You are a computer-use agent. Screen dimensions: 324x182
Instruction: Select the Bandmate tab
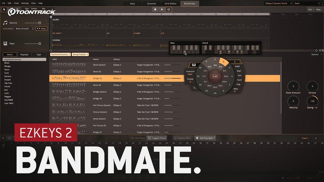click(190, 4)
